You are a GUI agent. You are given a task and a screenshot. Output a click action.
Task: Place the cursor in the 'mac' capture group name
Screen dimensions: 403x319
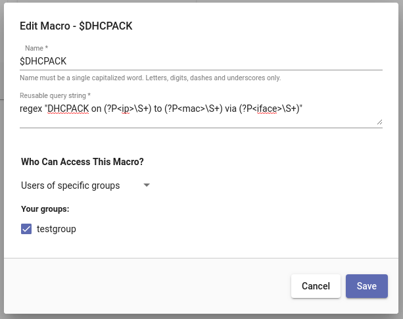193,109
